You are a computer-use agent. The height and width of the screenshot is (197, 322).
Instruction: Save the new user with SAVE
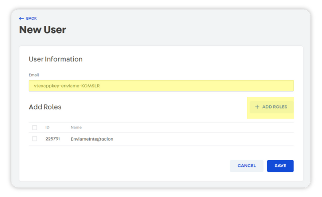pyautogui.click(x=280, y=166)
